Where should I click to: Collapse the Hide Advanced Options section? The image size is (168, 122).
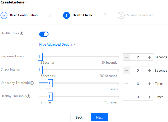58,45
